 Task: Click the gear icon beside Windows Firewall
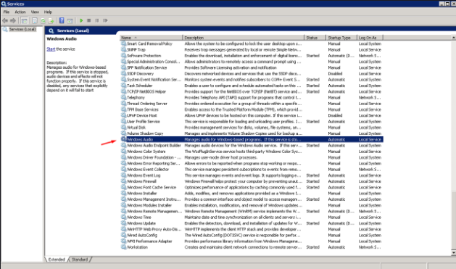coord(123,181)
